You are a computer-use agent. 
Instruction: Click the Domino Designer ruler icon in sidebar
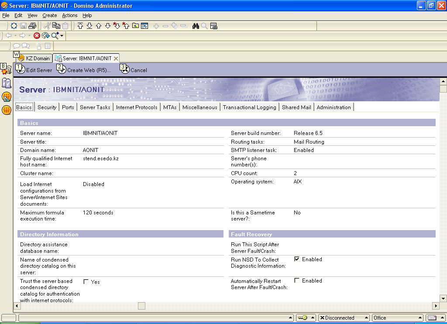coord(7,97)
